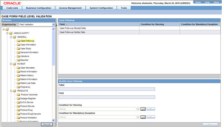Click the Reporter folder icon
The height and width of the screenshot is (127, 222).
click(x=18, y=60)
